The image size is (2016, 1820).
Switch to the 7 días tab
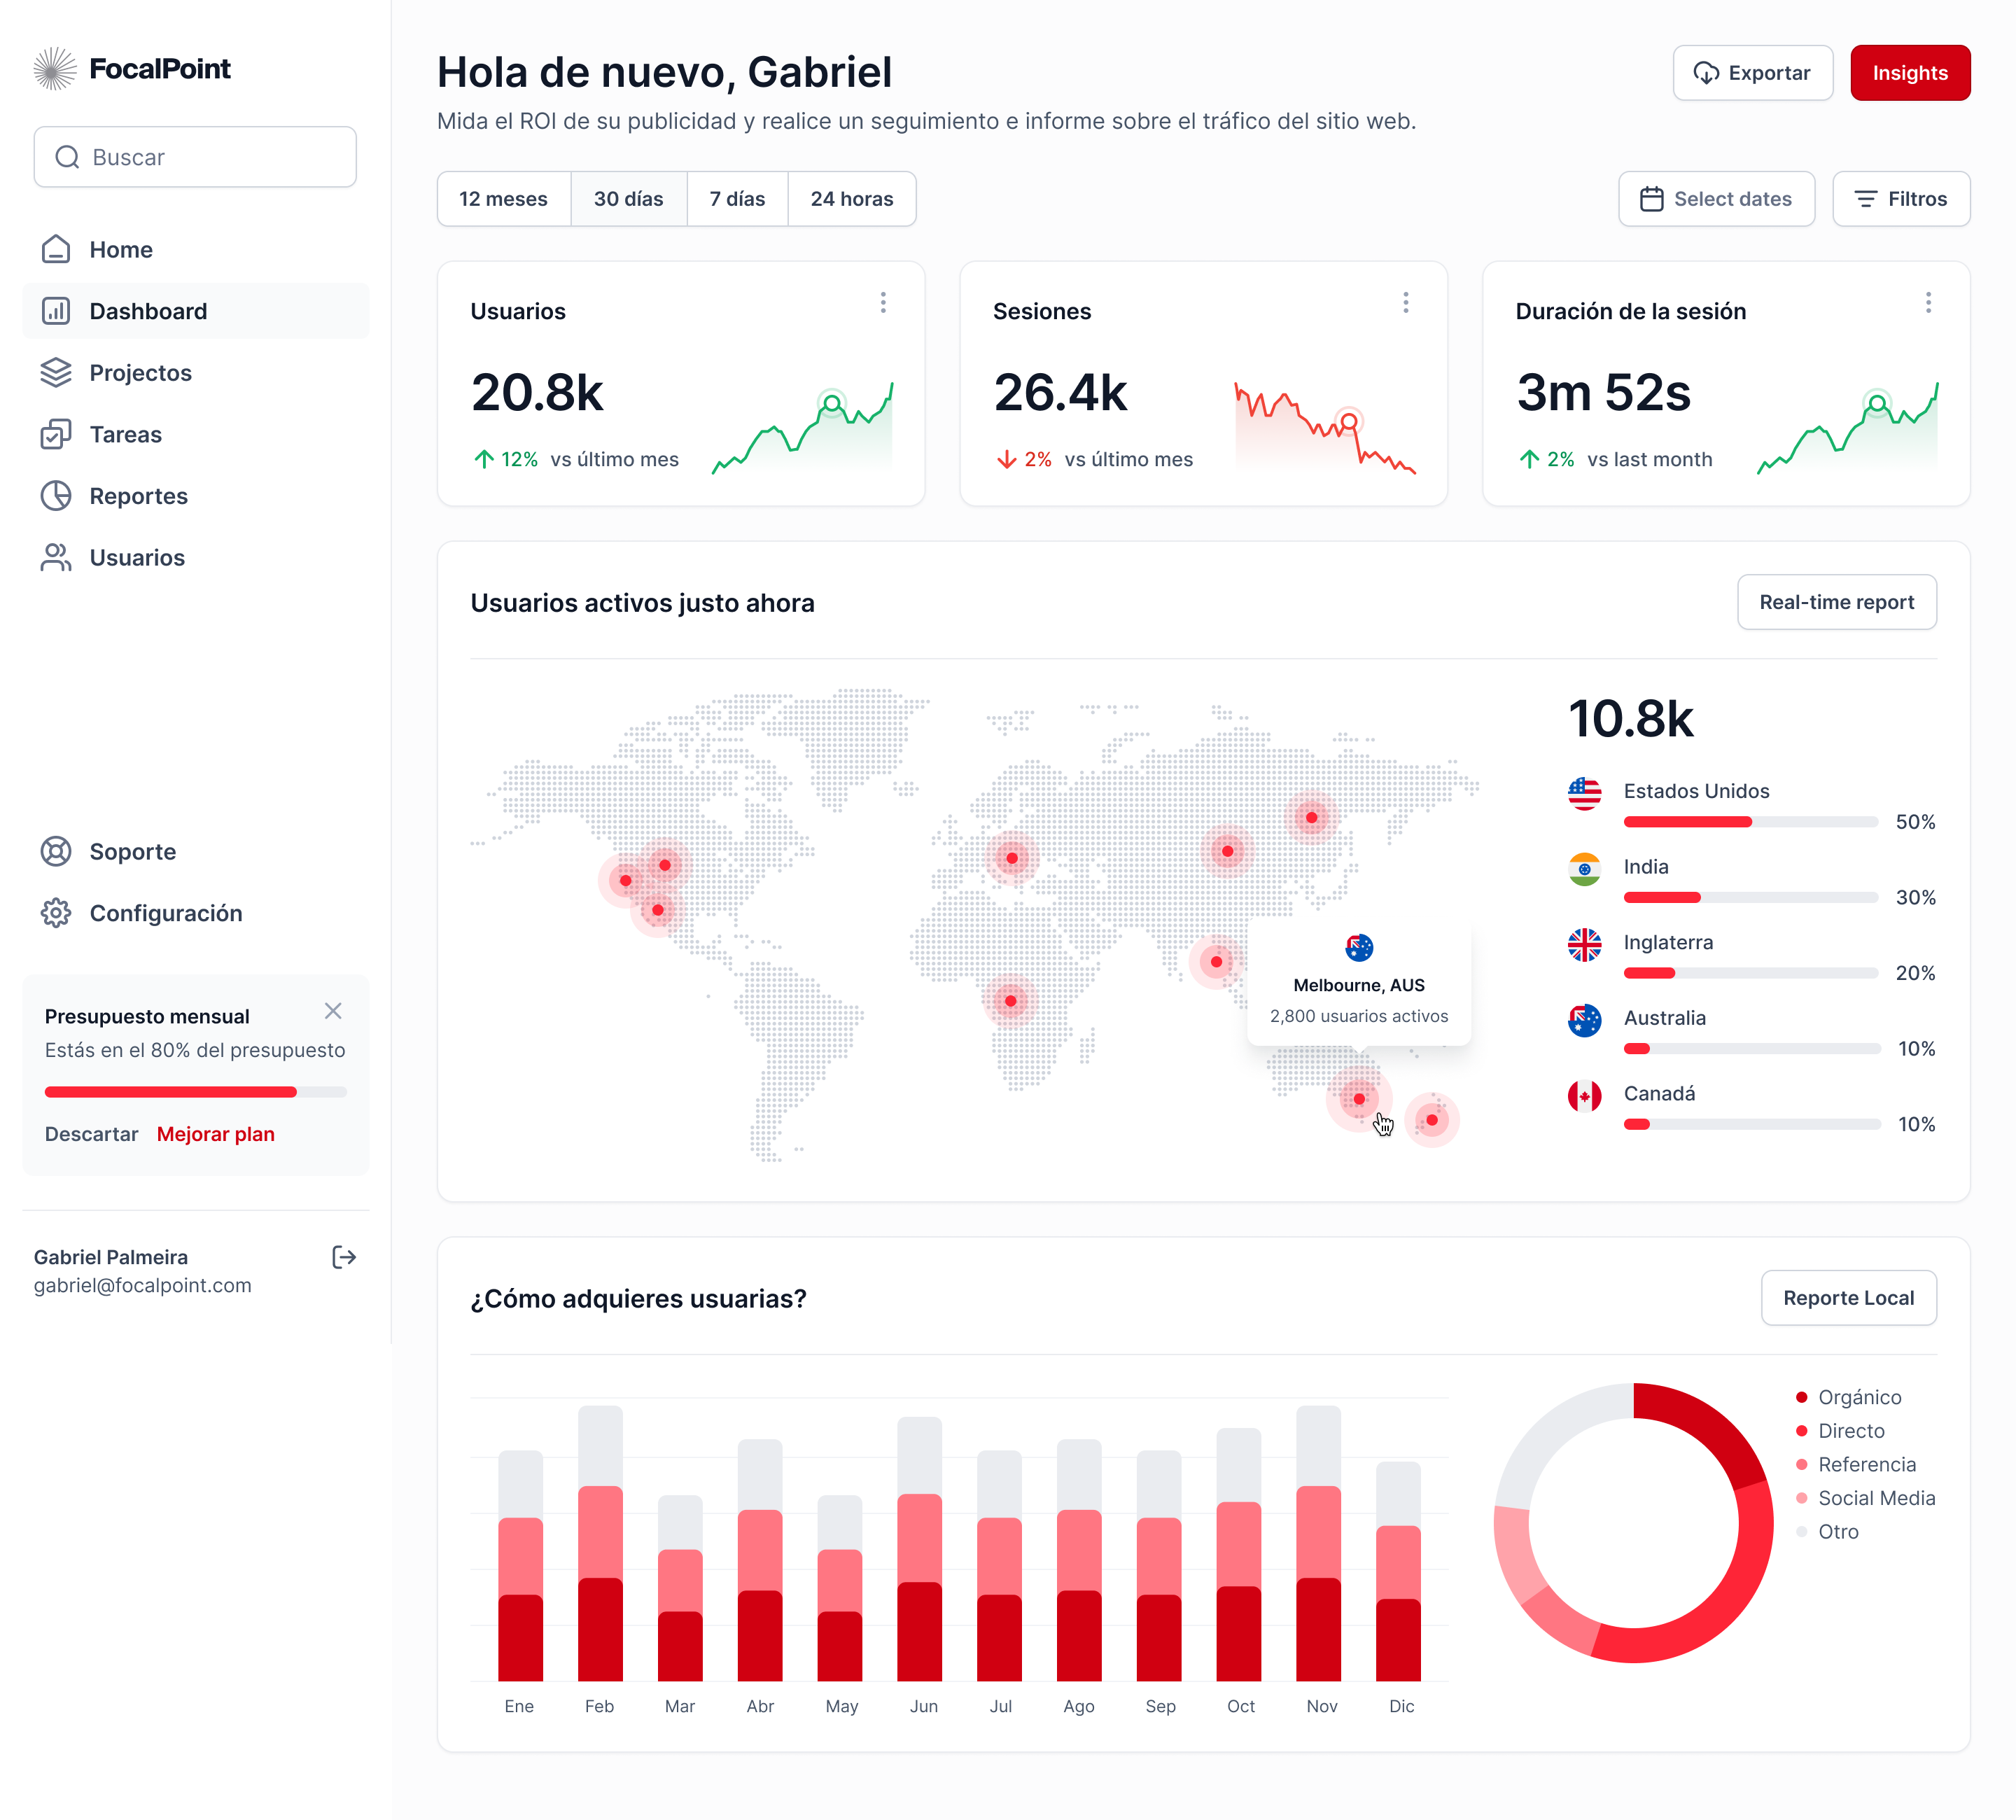(737, 199)
